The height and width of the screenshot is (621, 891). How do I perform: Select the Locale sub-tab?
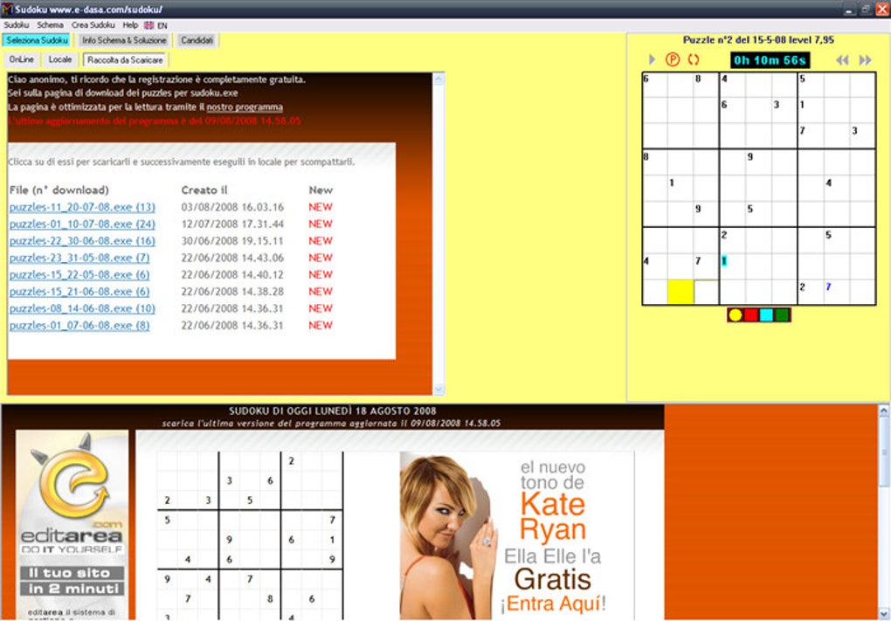click(x=60, y=59)
